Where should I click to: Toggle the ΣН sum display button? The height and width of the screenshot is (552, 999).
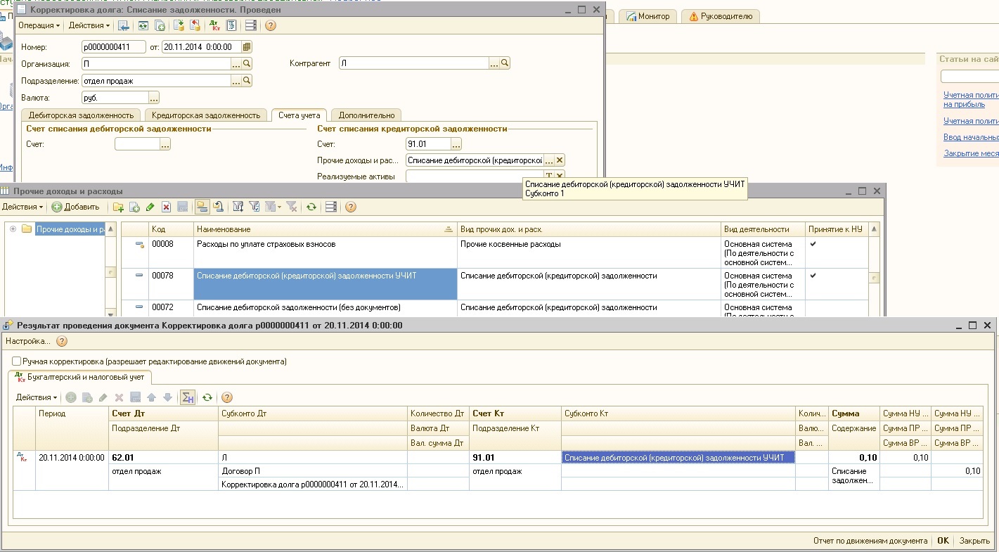188,397
